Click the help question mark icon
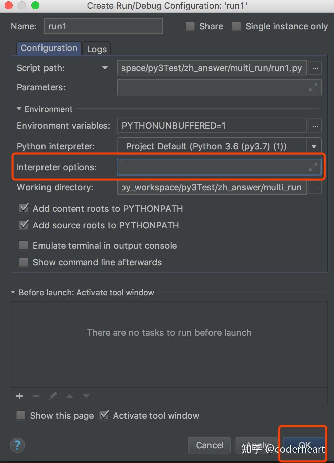Image resolution: width=334 pixels, height=463 pixels. coord(17,445)
